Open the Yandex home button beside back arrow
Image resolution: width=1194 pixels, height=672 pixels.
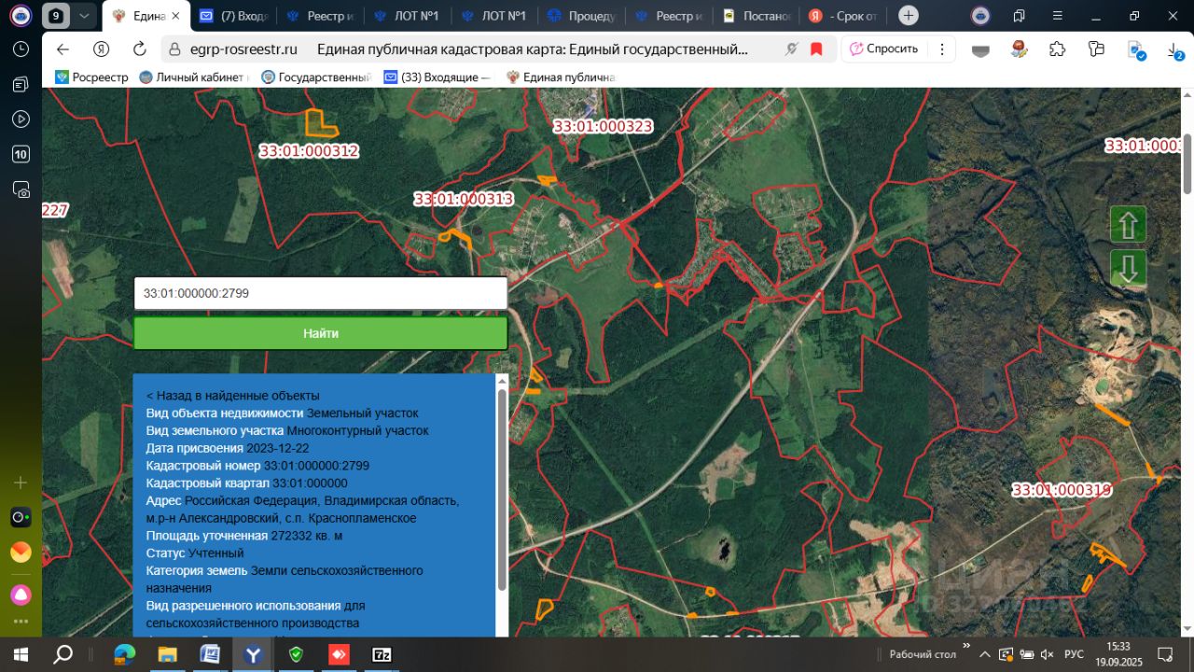coord(101,49)
